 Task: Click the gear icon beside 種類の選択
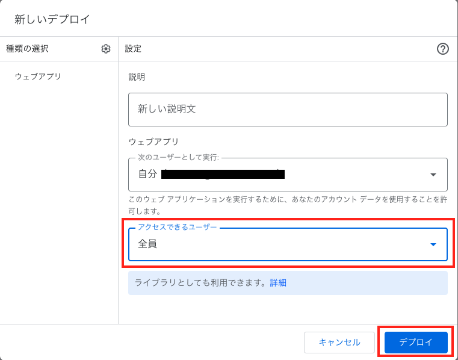[x=106, y=49]
